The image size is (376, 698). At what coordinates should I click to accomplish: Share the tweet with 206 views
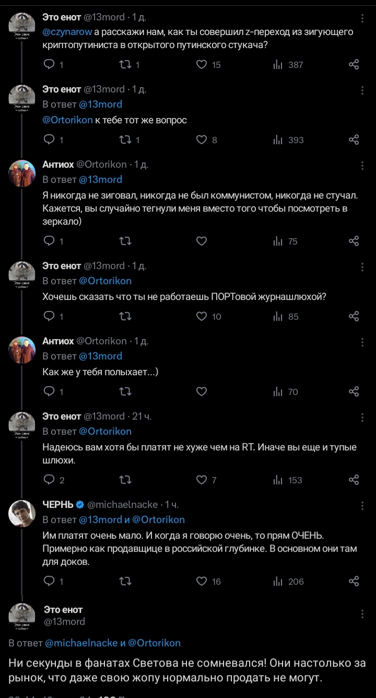(x=354, y=581)
